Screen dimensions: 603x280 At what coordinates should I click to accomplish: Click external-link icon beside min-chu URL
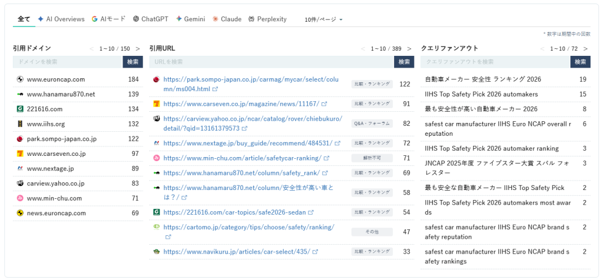pyautogui.click(x=326, y=158)
